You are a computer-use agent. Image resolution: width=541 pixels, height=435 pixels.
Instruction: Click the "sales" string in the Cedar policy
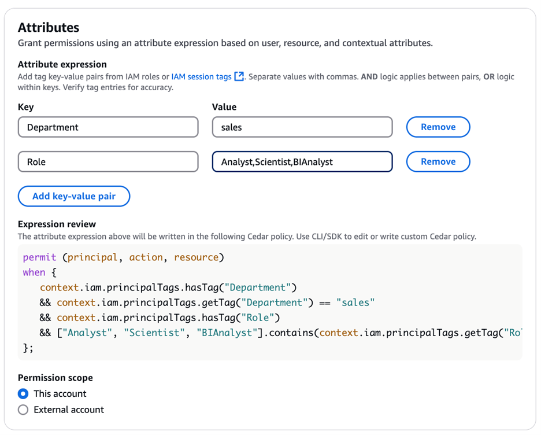tap(355, 303)
